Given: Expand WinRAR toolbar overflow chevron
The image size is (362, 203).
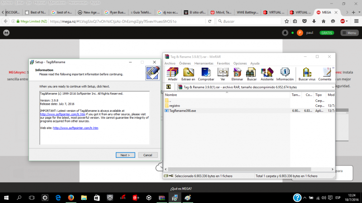Looking at the screenshot, I should (333, 68).
